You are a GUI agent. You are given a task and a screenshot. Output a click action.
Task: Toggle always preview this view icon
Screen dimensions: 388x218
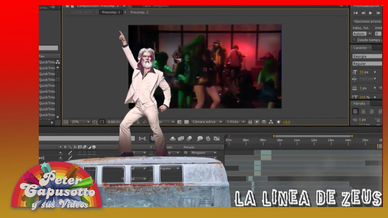65,122
